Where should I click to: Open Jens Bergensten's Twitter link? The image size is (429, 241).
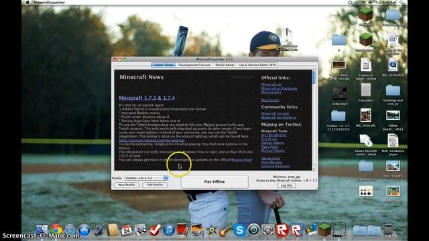click(x=274, y=135)
